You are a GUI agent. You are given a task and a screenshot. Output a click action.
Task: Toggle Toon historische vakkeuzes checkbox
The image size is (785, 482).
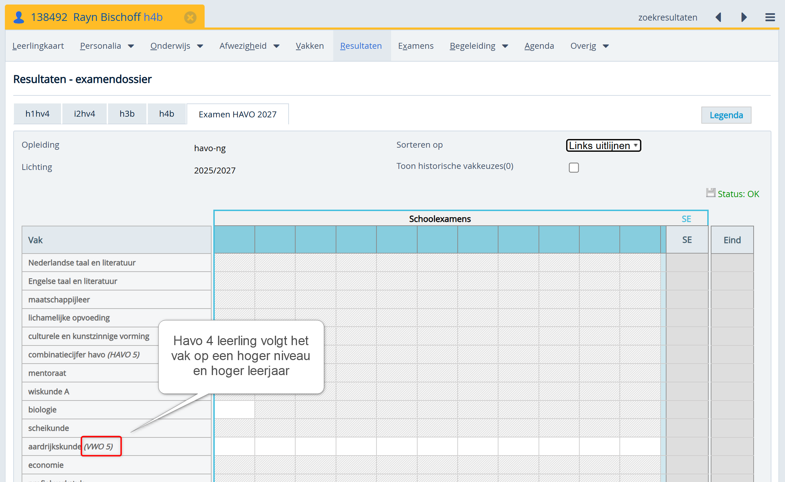[573, 168]
